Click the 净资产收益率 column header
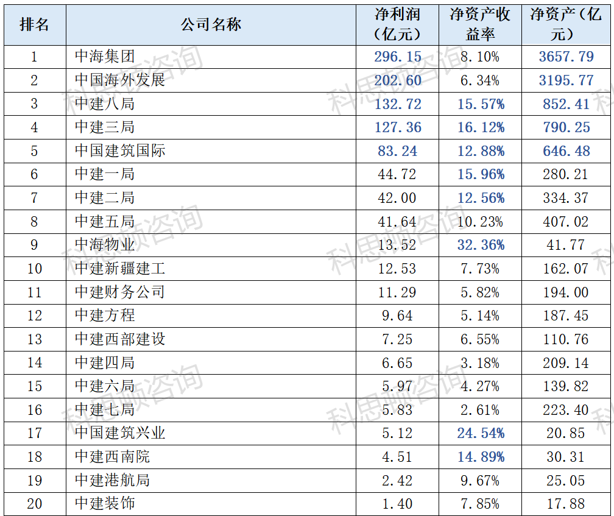This screenshot has width=614, height=516. point(480,25)
